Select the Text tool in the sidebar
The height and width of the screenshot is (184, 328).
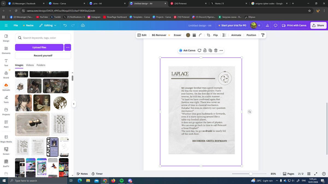click(x=6, y=62)
